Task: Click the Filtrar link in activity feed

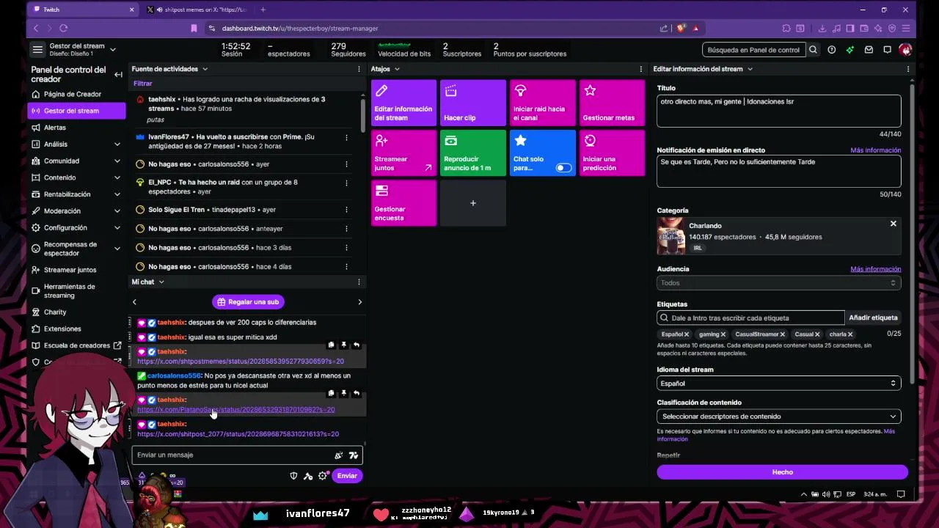Action: 143,84
